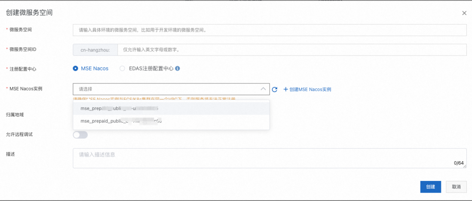Screen dimensions: 472x201
Task: Click the 允许远程调试 label
Action: pyautogui.click(x=19, y=134)
